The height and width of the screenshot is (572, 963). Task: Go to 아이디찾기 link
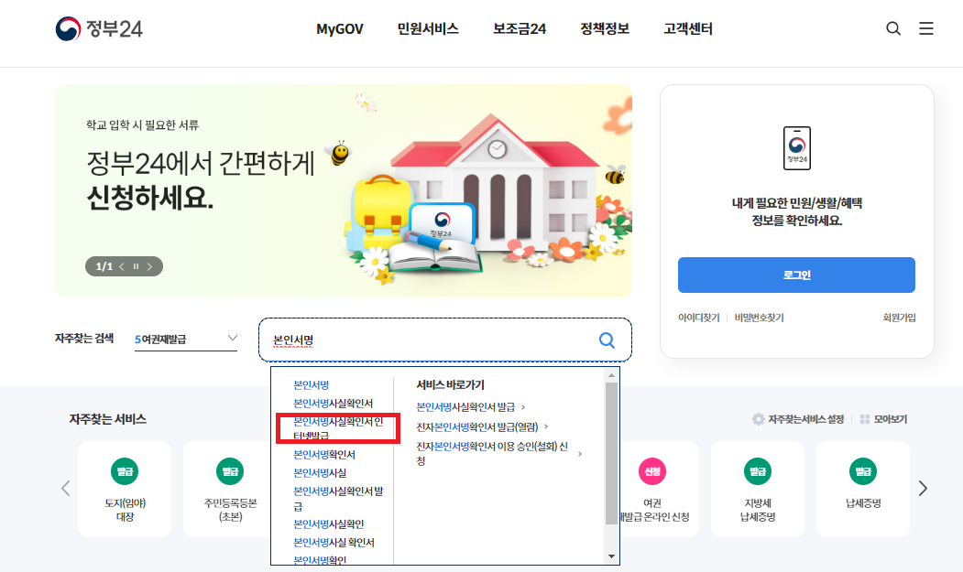(698, 318)
